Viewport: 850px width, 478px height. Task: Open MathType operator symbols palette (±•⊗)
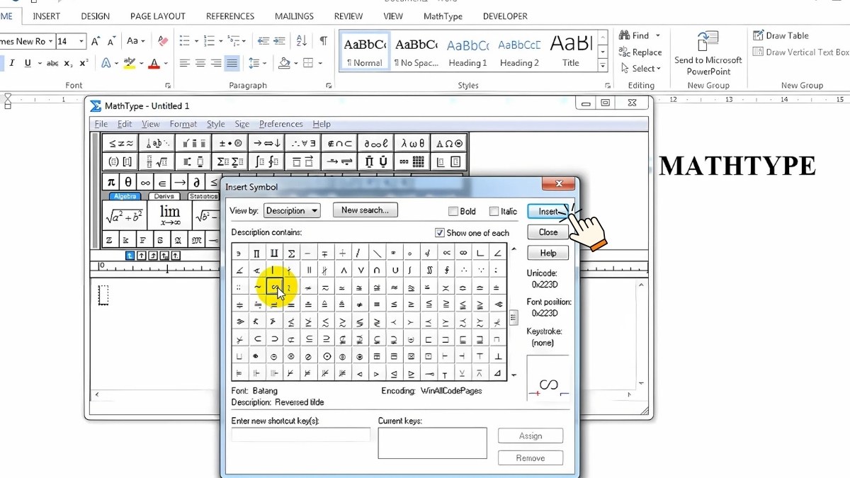pos(229,143)
